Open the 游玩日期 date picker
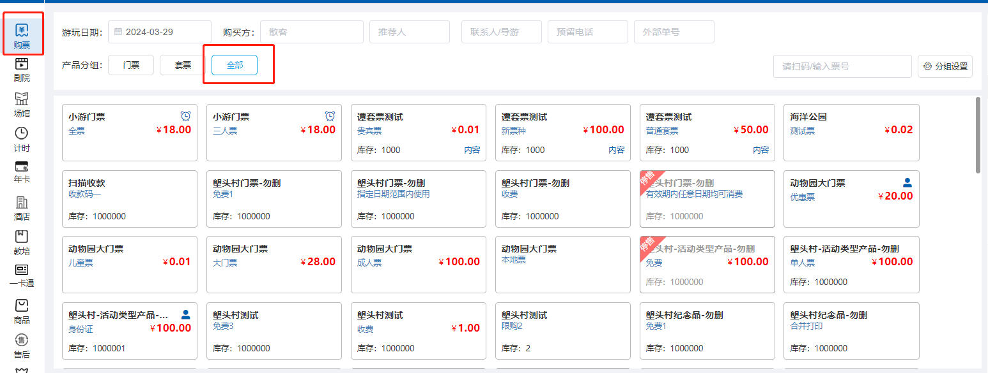 [x=160, y=32]
